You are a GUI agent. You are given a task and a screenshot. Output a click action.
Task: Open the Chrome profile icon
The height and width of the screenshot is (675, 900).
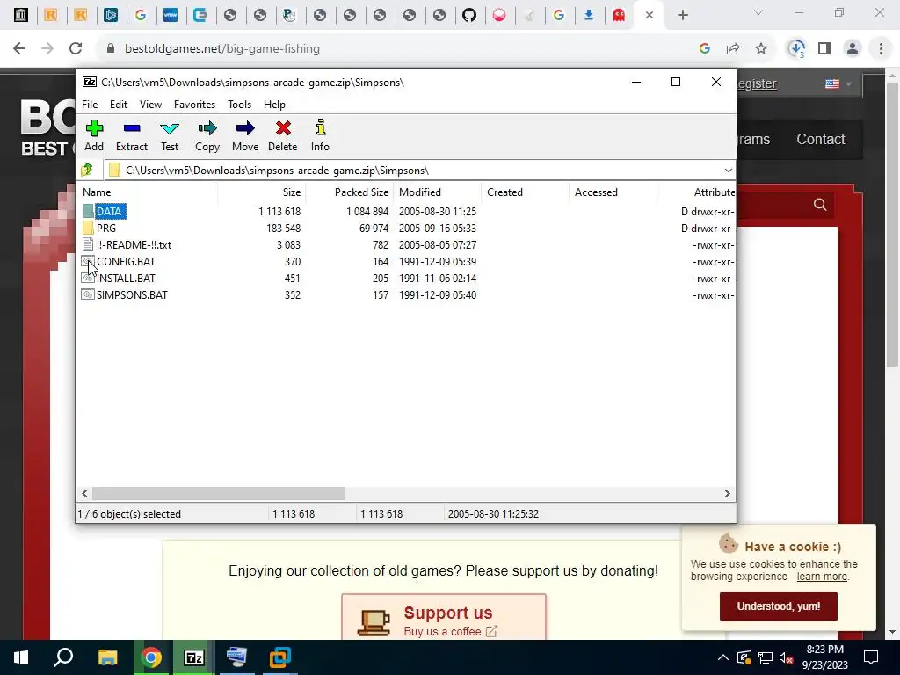(853, 49)
